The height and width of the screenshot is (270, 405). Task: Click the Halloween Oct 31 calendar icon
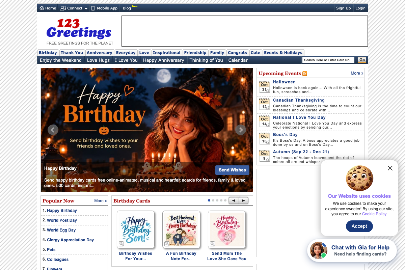(x=264, y=87)
